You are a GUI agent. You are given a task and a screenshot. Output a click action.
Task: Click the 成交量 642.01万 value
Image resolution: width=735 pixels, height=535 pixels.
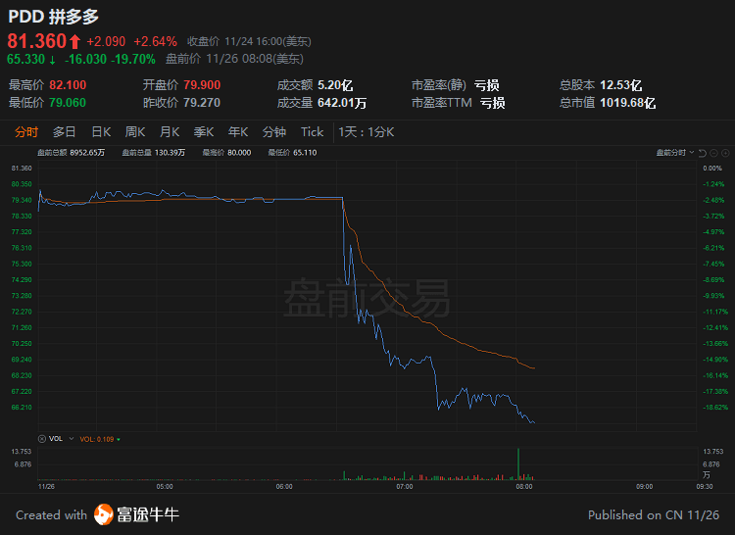tap(342, 103)
